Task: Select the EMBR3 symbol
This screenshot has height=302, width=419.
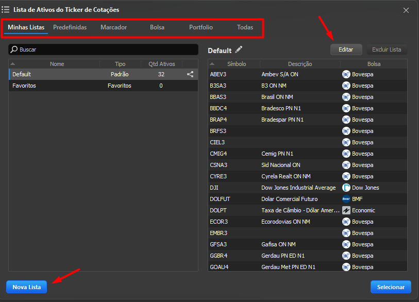Action: click(x=219, y=233)
